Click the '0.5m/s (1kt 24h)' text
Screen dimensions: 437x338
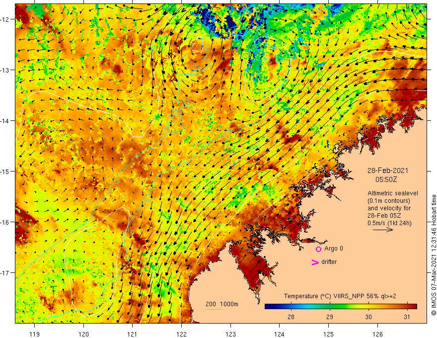point(389,223)
